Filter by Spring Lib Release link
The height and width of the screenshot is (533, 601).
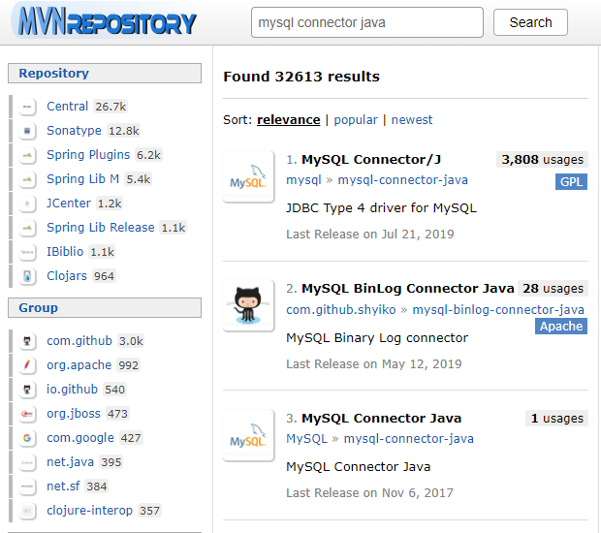[101, 227]
